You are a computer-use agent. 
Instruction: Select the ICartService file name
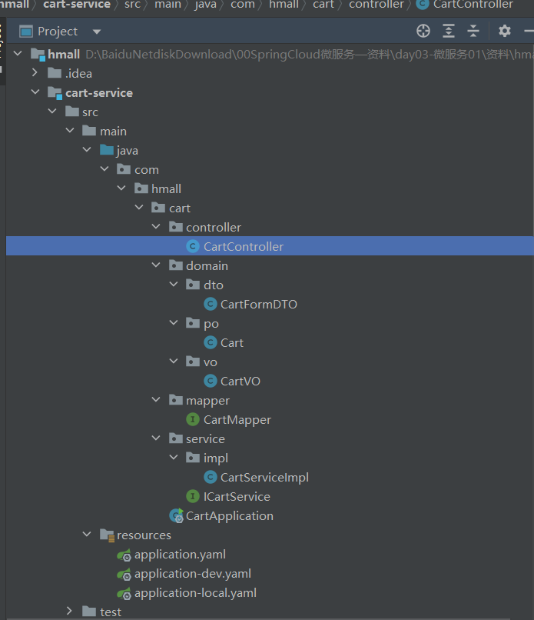pos(237,496)
